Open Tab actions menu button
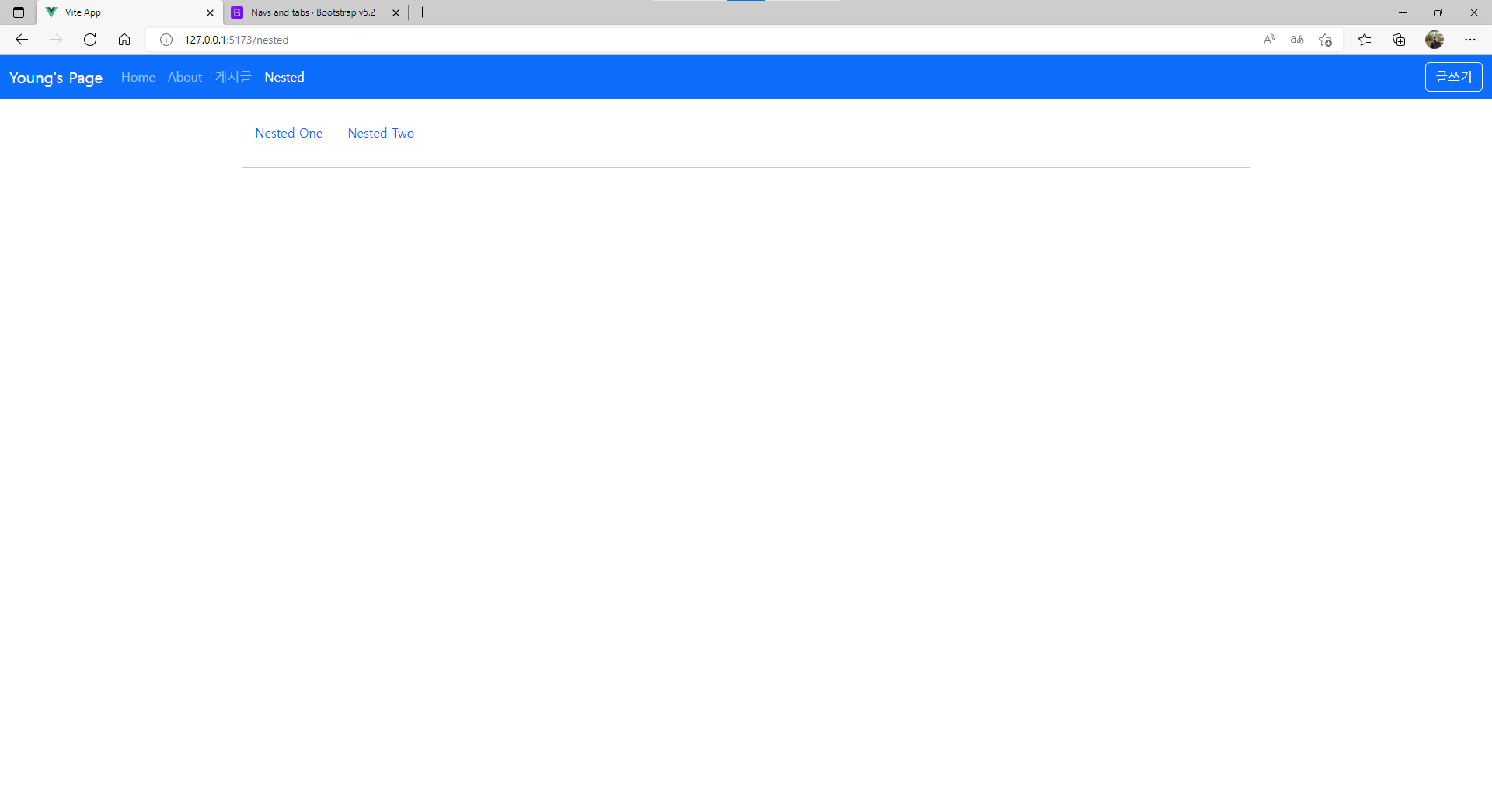 pos(19,12)
